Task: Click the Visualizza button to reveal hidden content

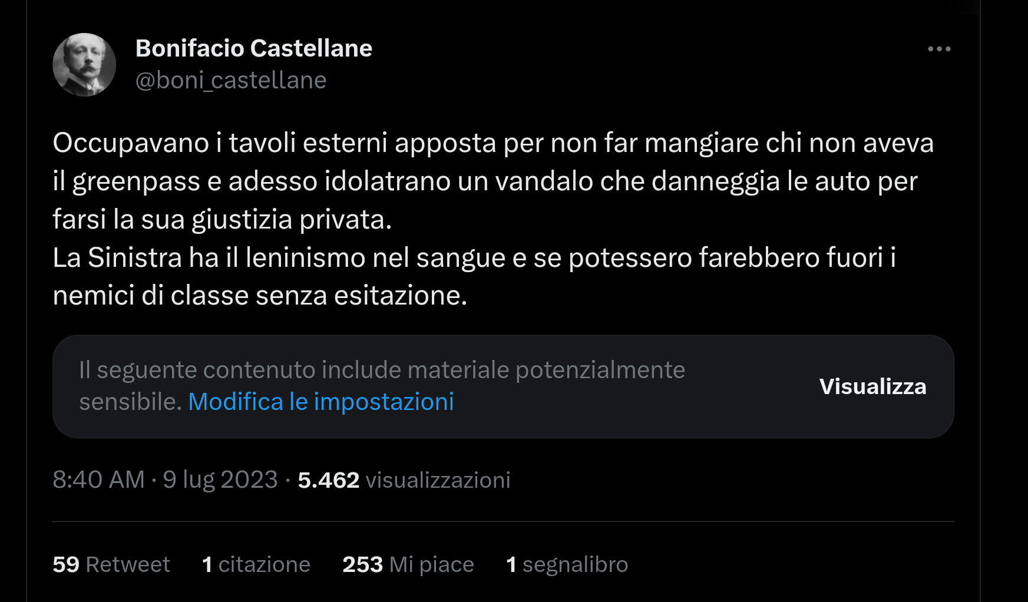Action: (x=872, y=387)
